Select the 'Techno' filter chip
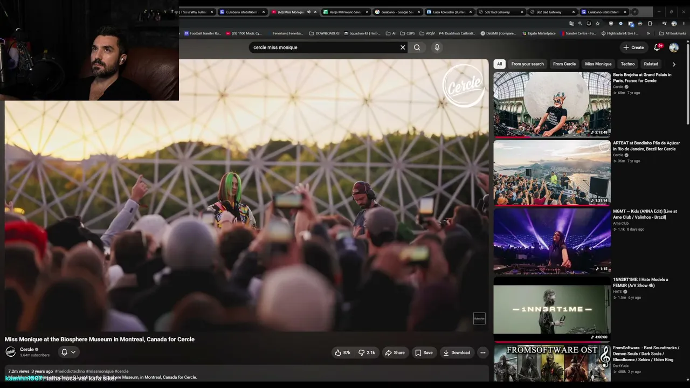 tap(627, 64)
